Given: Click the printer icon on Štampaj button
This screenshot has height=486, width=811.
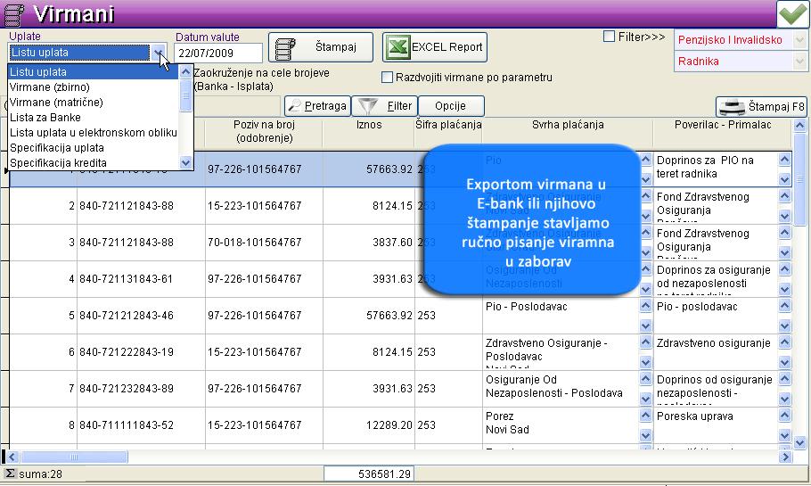Looking at the screenshot, I should click(285, 47).
